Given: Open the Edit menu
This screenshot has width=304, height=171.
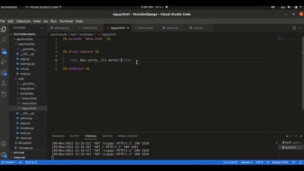Looking at the screenshot, I should click(10, 21).
